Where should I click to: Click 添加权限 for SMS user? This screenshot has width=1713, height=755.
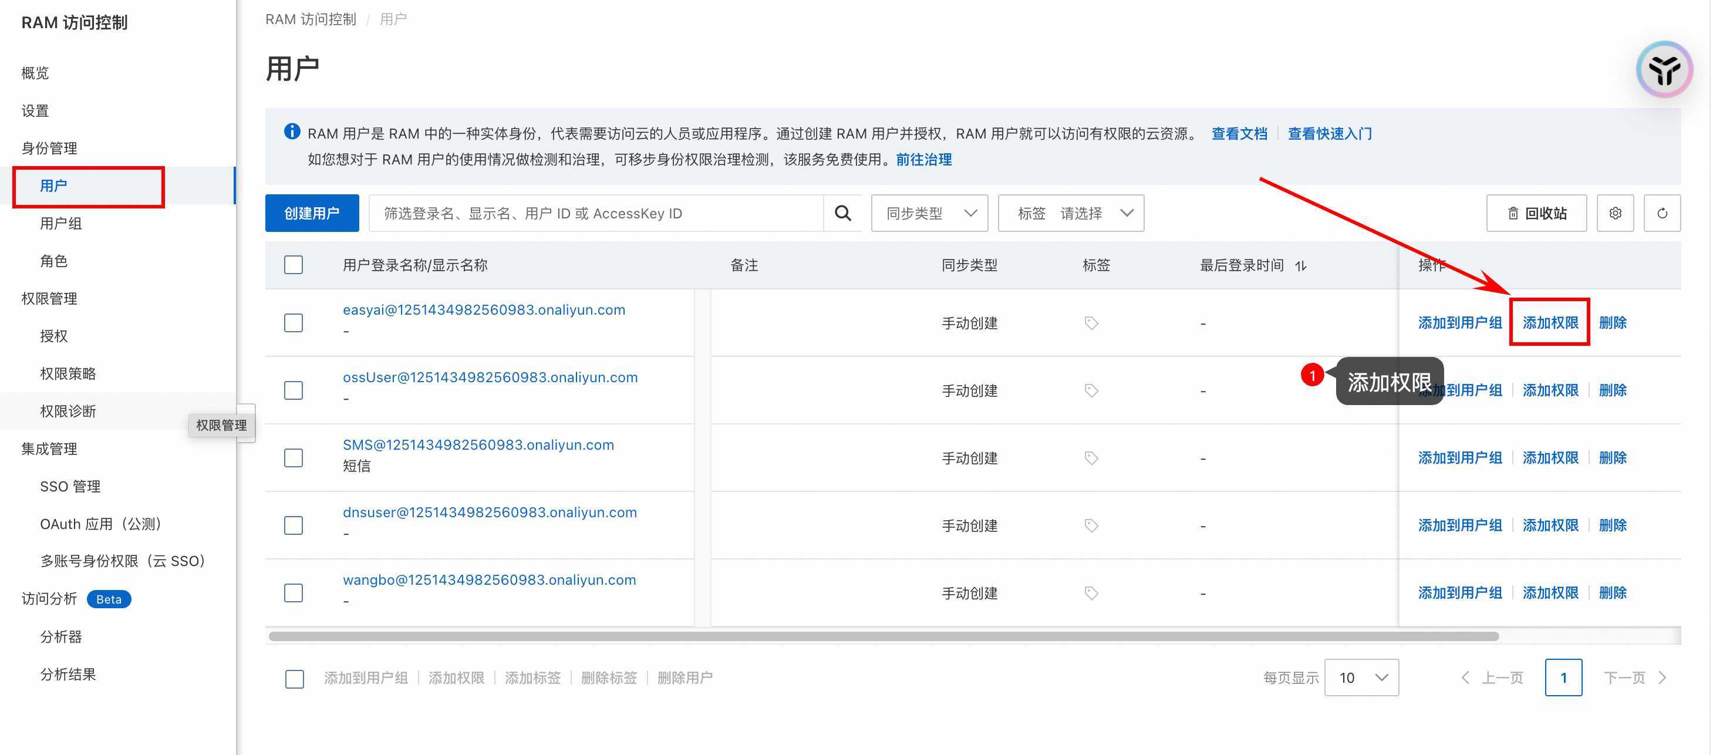click(1550, 458)
